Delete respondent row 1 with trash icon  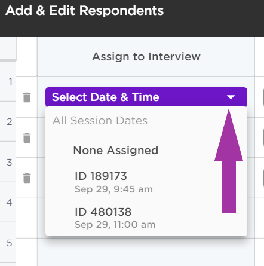pyautogui.click(x=27, y=97)
